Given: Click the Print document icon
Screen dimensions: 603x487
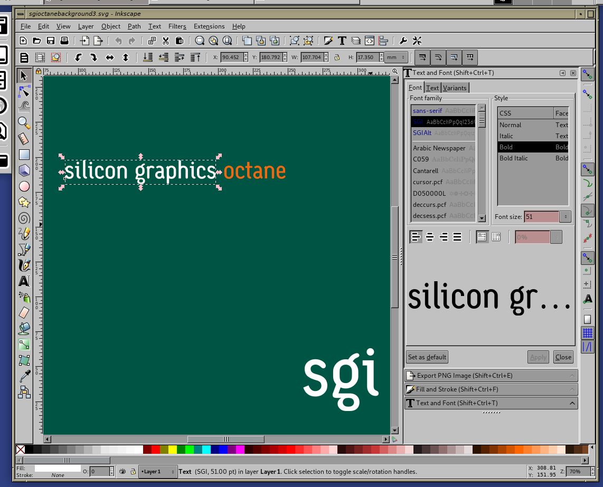Looking at the screenshot, I should tap(64, 41).
